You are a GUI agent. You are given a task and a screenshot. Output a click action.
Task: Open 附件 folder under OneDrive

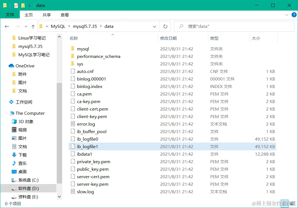[x=19, y=74]
